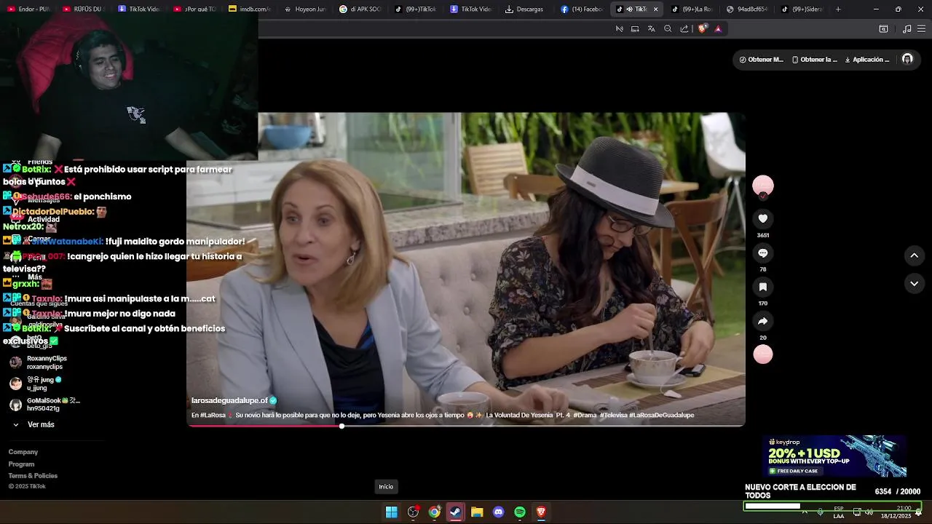Screen dimensions: 932x524
Task: Open the Brave Shields lion icon
Action: (x=702, y=29)
